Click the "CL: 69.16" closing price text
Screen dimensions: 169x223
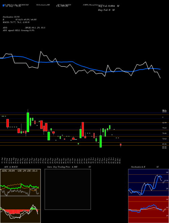point(62,6)
